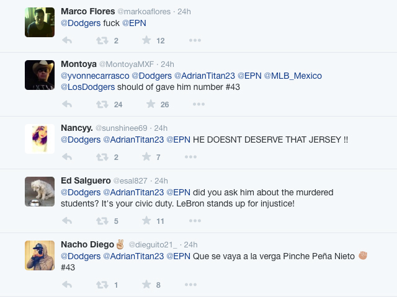
Task: Reply to Montoya's tweet
Action: 67,105
